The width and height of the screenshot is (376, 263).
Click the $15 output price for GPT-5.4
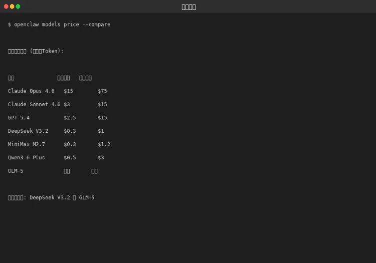pos(102,118)
